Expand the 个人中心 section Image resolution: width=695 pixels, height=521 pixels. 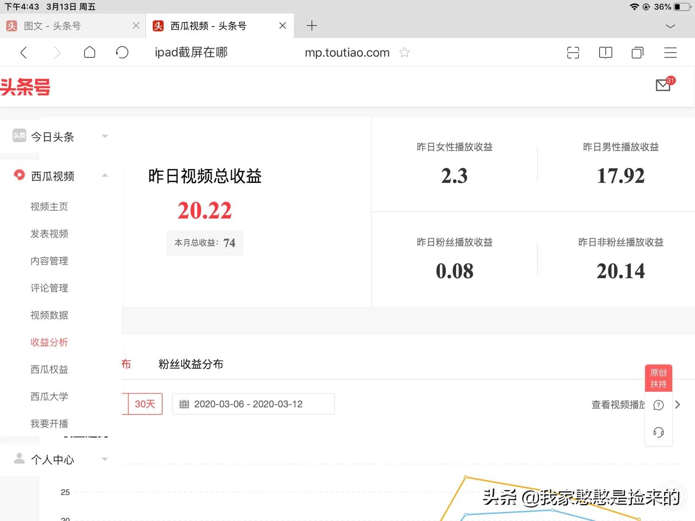click(105, 459)
